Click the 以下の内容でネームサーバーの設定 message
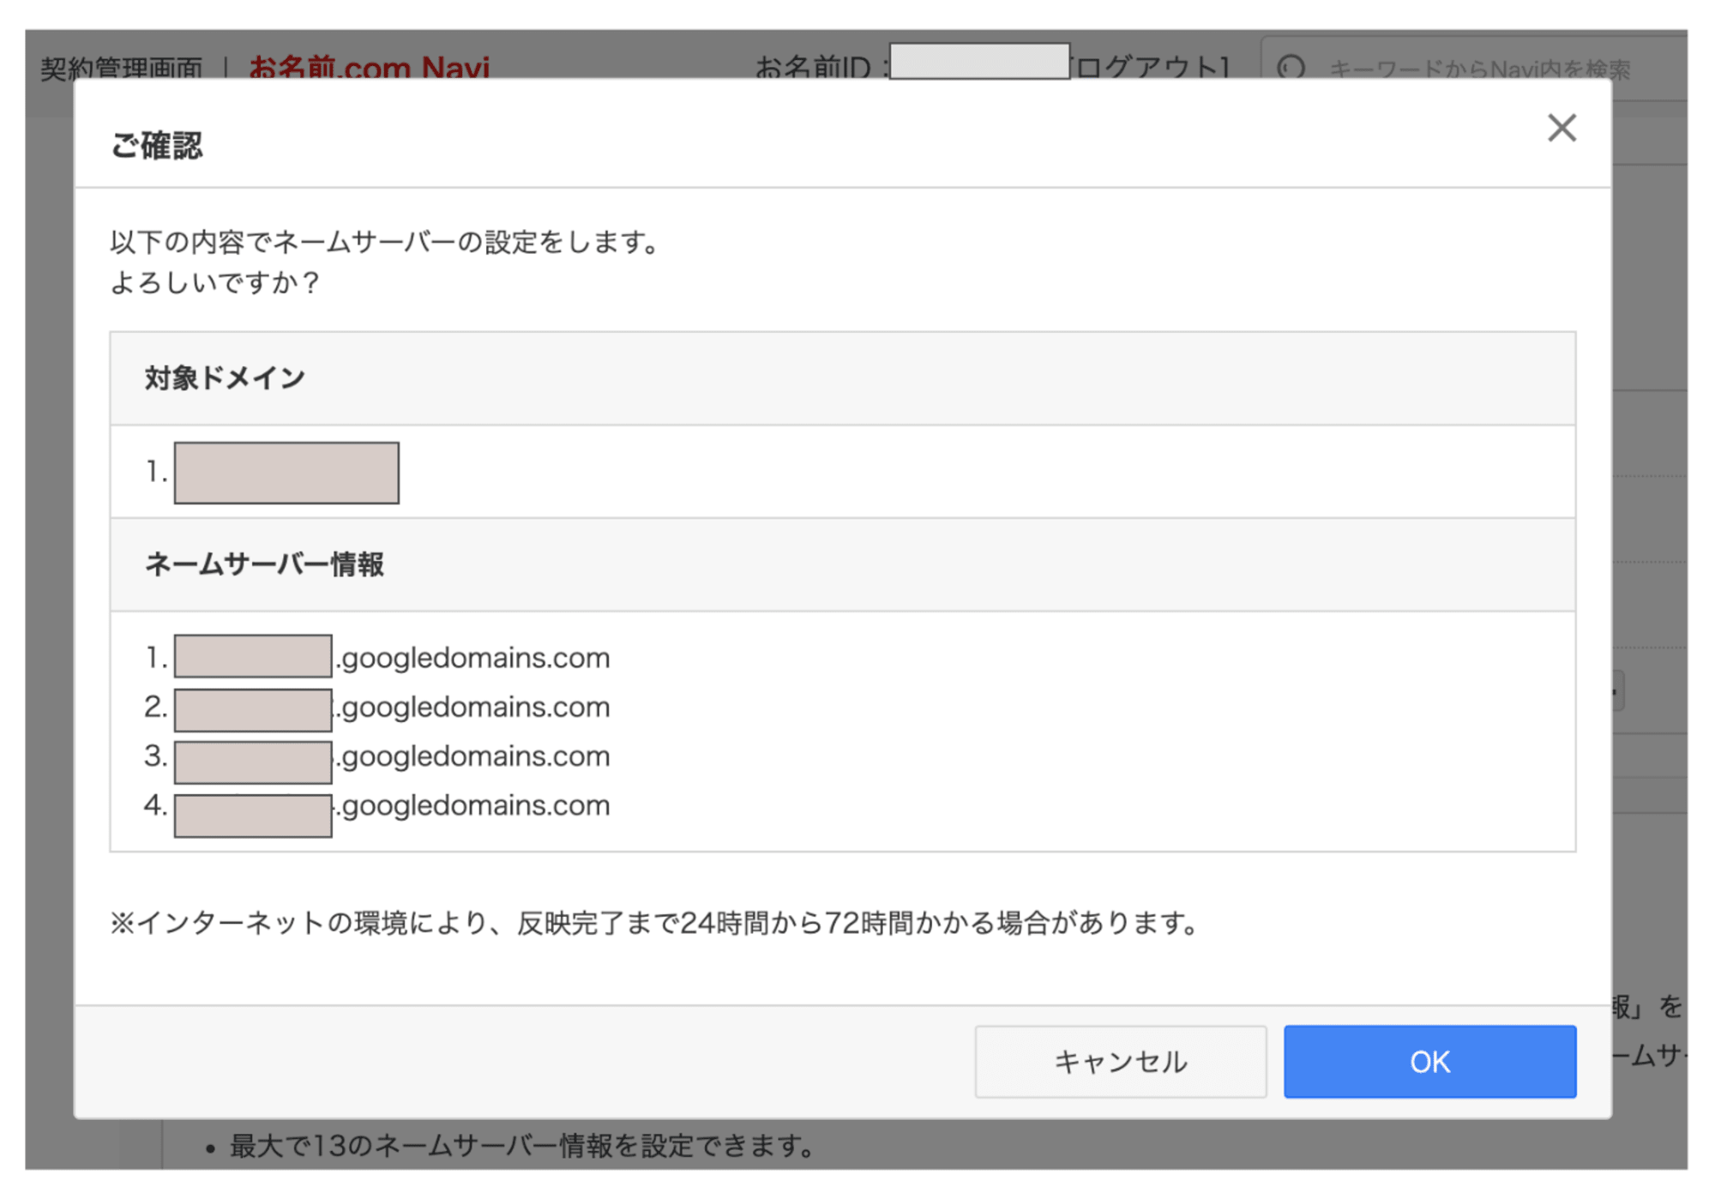This screenshot has height=1199, width=1715. [x=386, y=242]
